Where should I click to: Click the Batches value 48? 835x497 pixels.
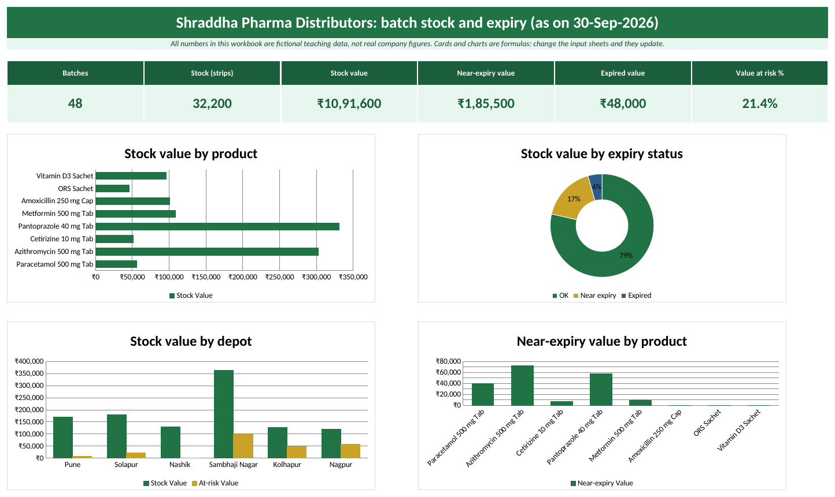(75, 103)
